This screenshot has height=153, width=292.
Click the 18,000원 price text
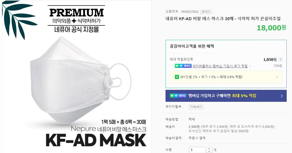pyautogui.click(x=271, y=28)
